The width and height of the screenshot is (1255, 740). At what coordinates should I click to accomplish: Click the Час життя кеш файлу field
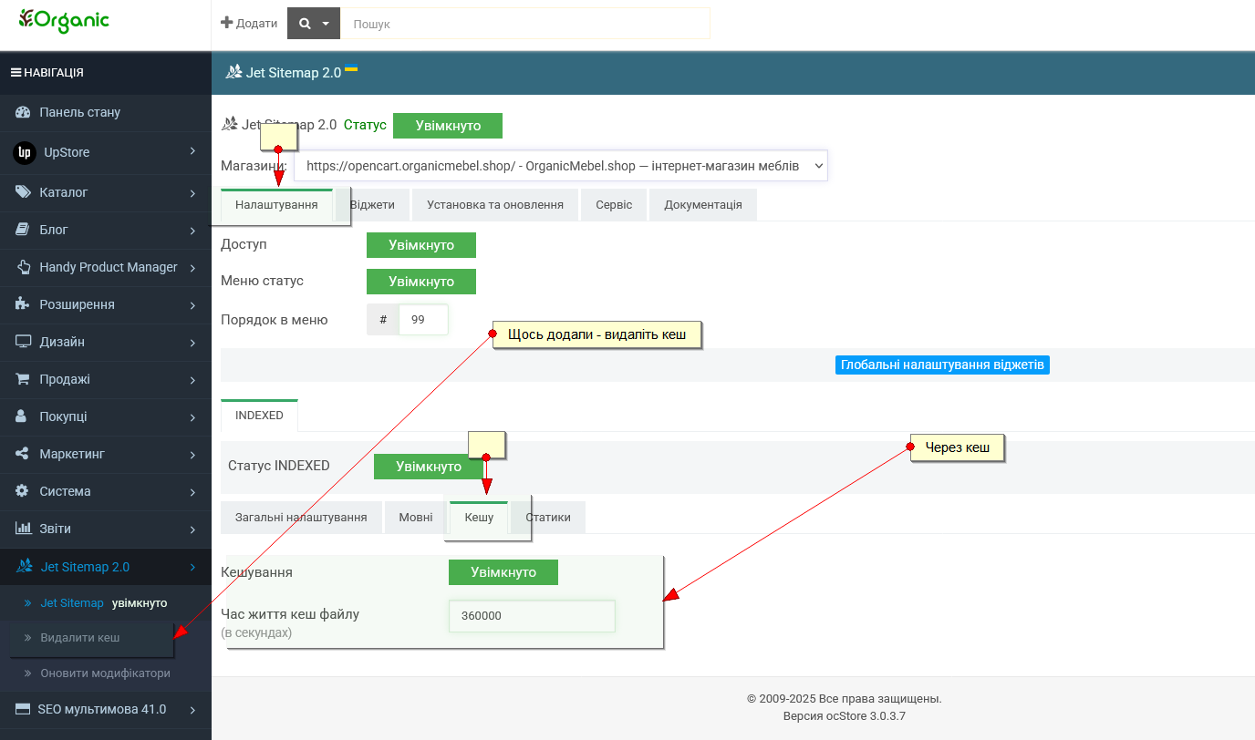532,616
